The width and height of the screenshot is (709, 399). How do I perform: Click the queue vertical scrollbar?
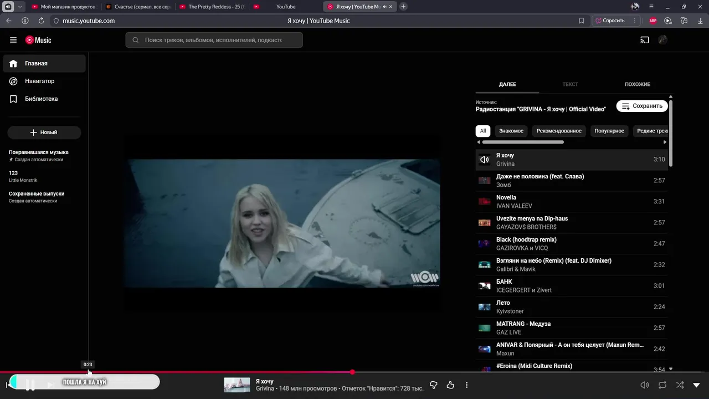671,133
